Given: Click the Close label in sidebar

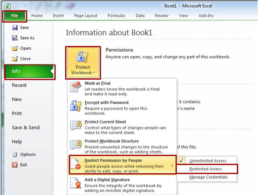Looking at the screenshot, I should click(x=25, y=59).
